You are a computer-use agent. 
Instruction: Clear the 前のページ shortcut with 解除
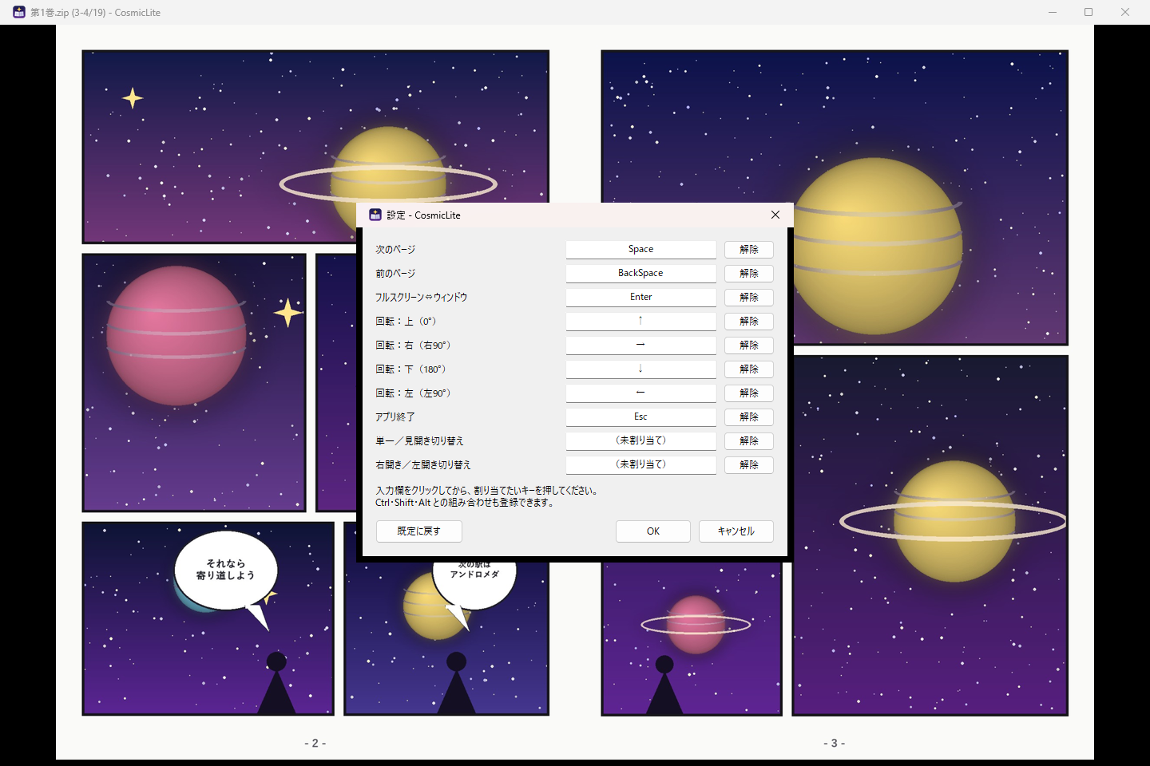tap(749, 274)
